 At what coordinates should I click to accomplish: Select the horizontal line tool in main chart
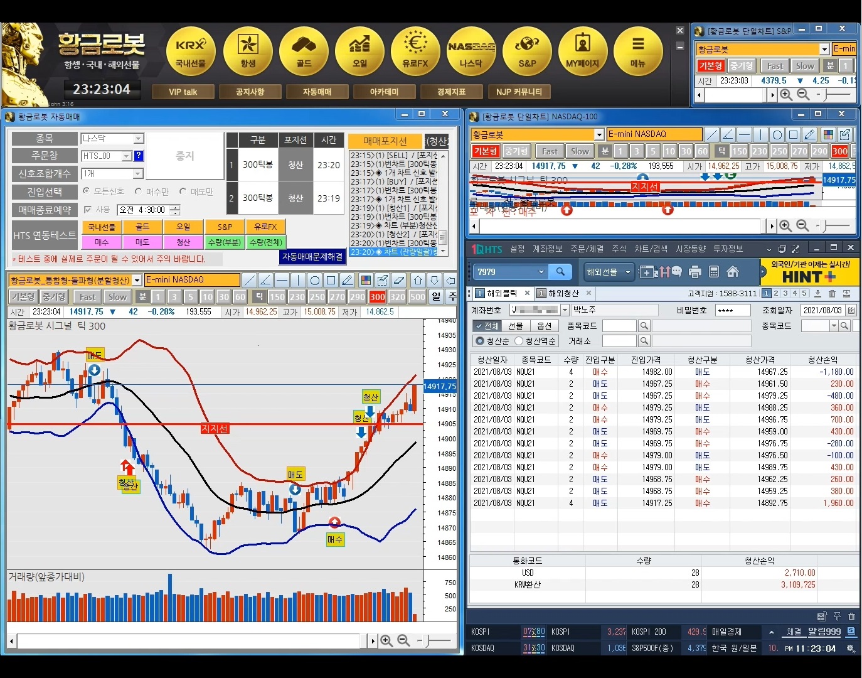pyautogui.click(x=282, y=280)
